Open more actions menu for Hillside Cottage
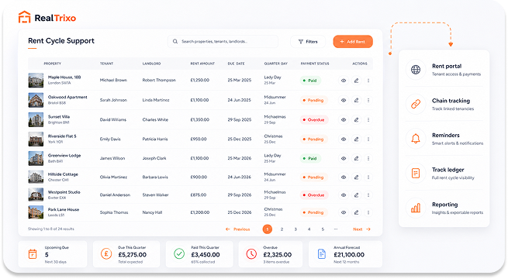 click(368, 177)
